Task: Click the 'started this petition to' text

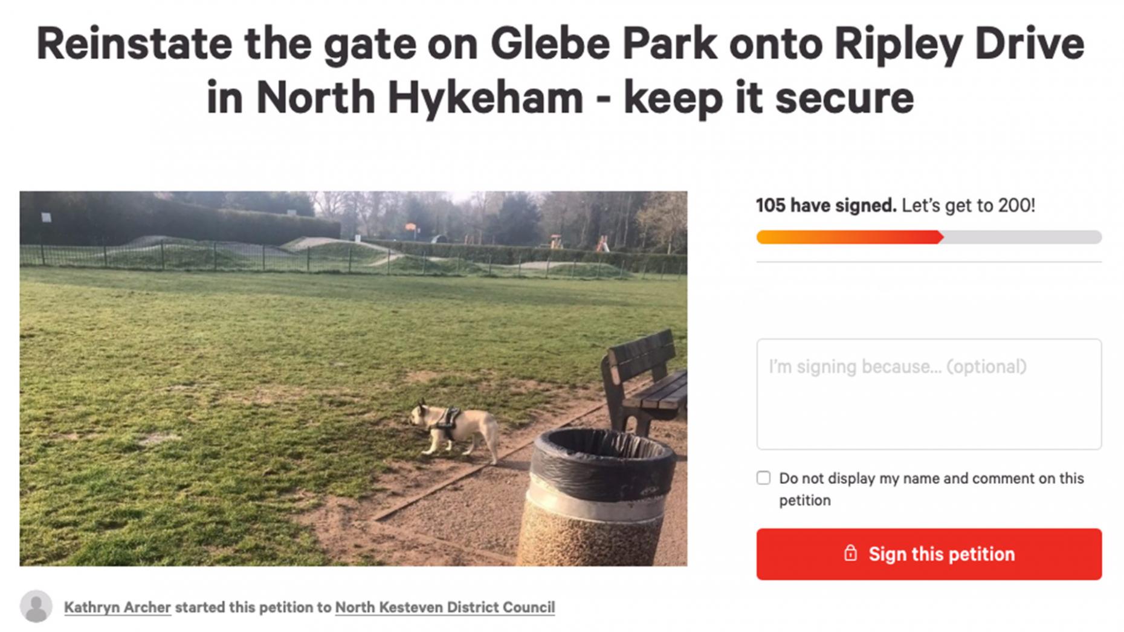Action: coord(253,607)
